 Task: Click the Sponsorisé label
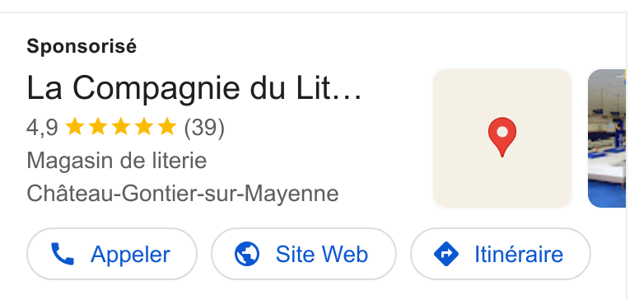82,46
